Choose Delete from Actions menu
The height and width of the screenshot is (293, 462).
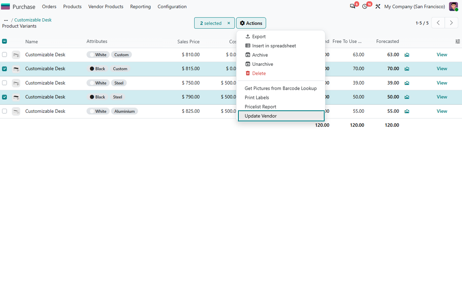(x=281, y=73)
